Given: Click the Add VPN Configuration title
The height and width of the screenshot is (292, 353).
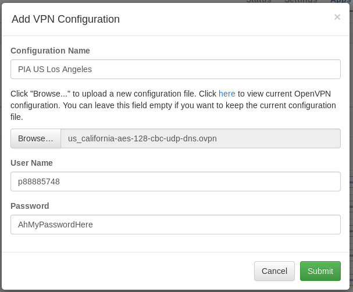Looking at the screenshot, I should tap(66, 19).
